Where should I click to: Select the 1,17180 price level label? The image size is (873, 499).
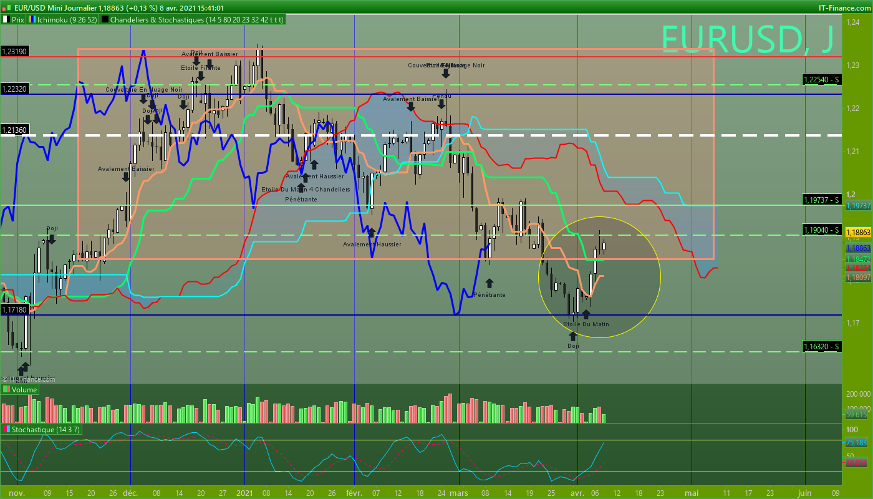pyautogui.click(x=15, y=309)
